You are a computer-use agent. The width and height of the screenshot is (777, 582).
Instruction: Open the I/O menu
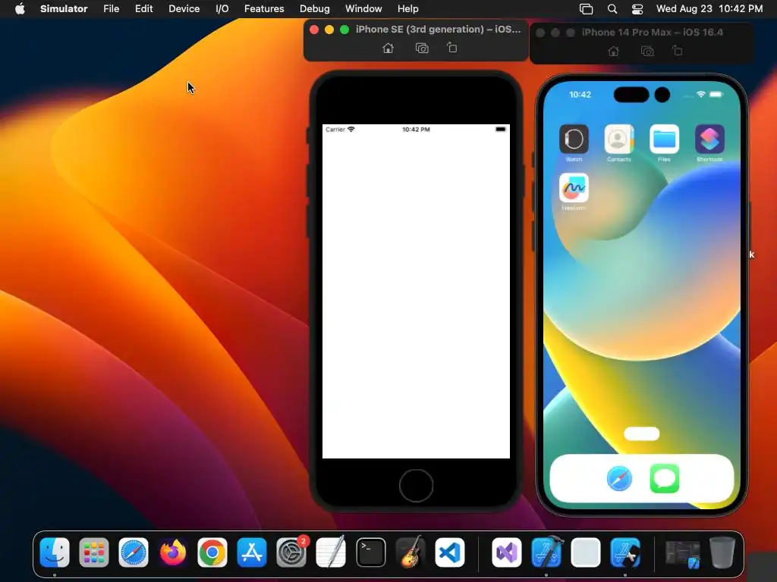(222, 9)
